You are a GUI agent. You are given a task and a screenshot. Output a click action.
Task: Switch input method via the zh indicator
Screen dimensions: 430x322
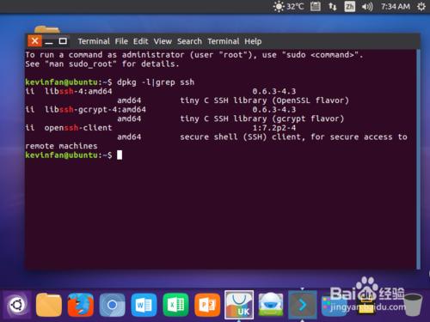click(x=349, y=6)
